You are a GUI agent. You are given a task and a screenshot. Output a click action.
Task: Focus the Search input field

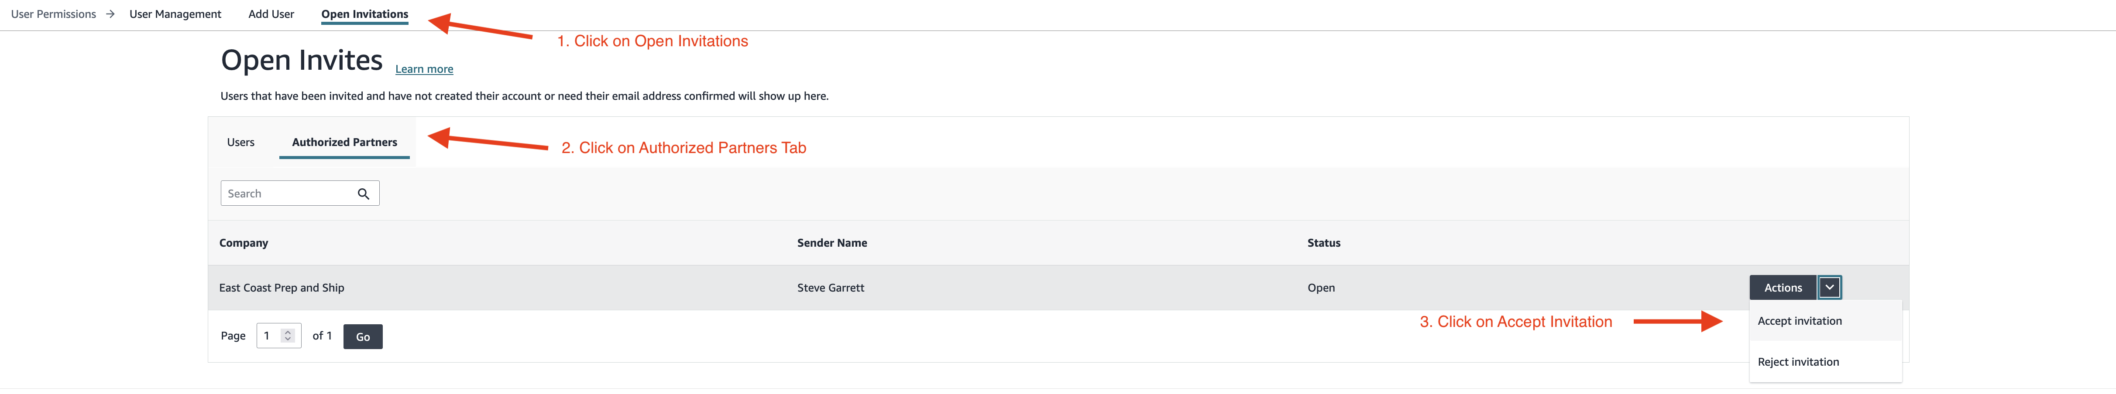point(288,194)
